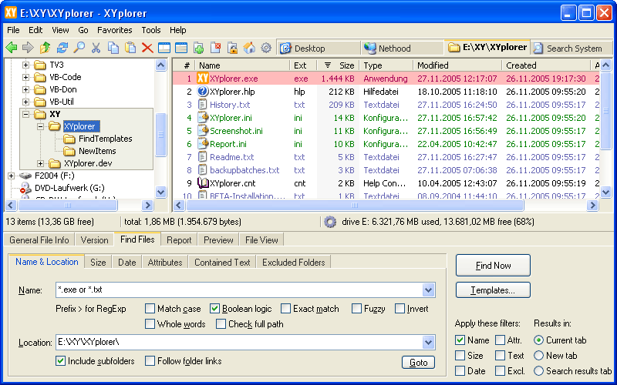Click the XYplorer.exe file icon

(x=202, y=79)
